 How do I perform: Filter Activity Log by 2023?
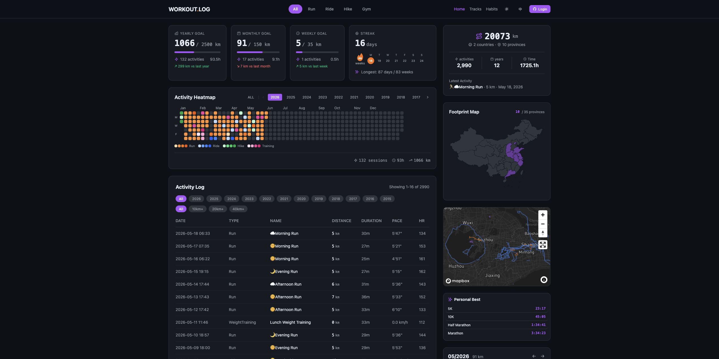pyautogui.click(x=249, y=199)
